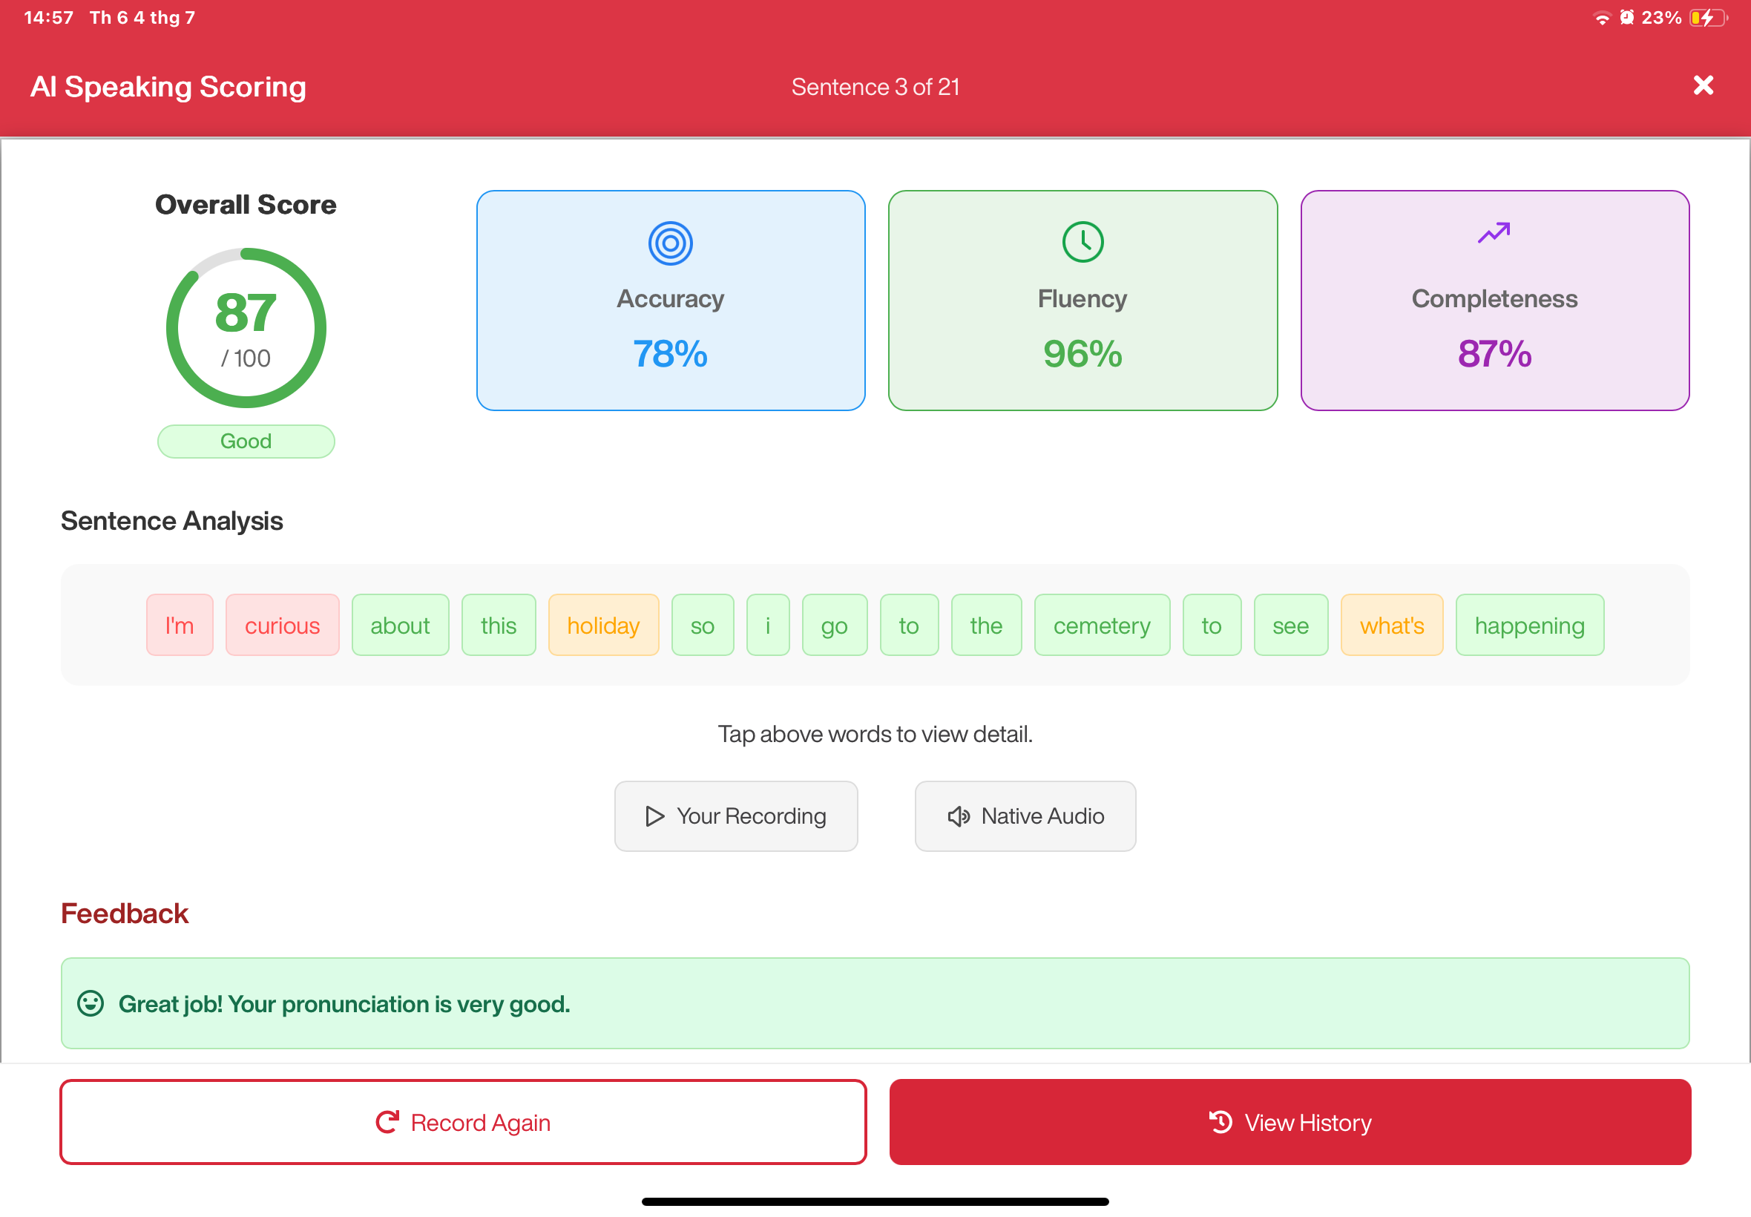Click the Overall Score progress ring
Image resolution: width=1751 pixels, height=1217 pixels.
[x=246, y=328]
